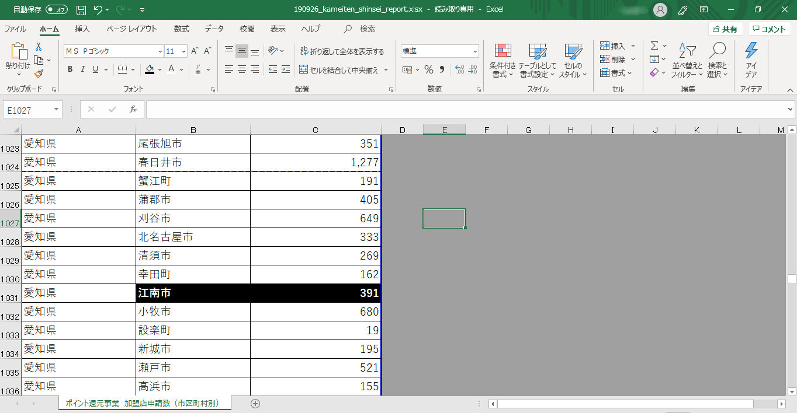This screenshot has width=797, height=413.
Task: Click the Borders icon
Action: click(122, 69)
